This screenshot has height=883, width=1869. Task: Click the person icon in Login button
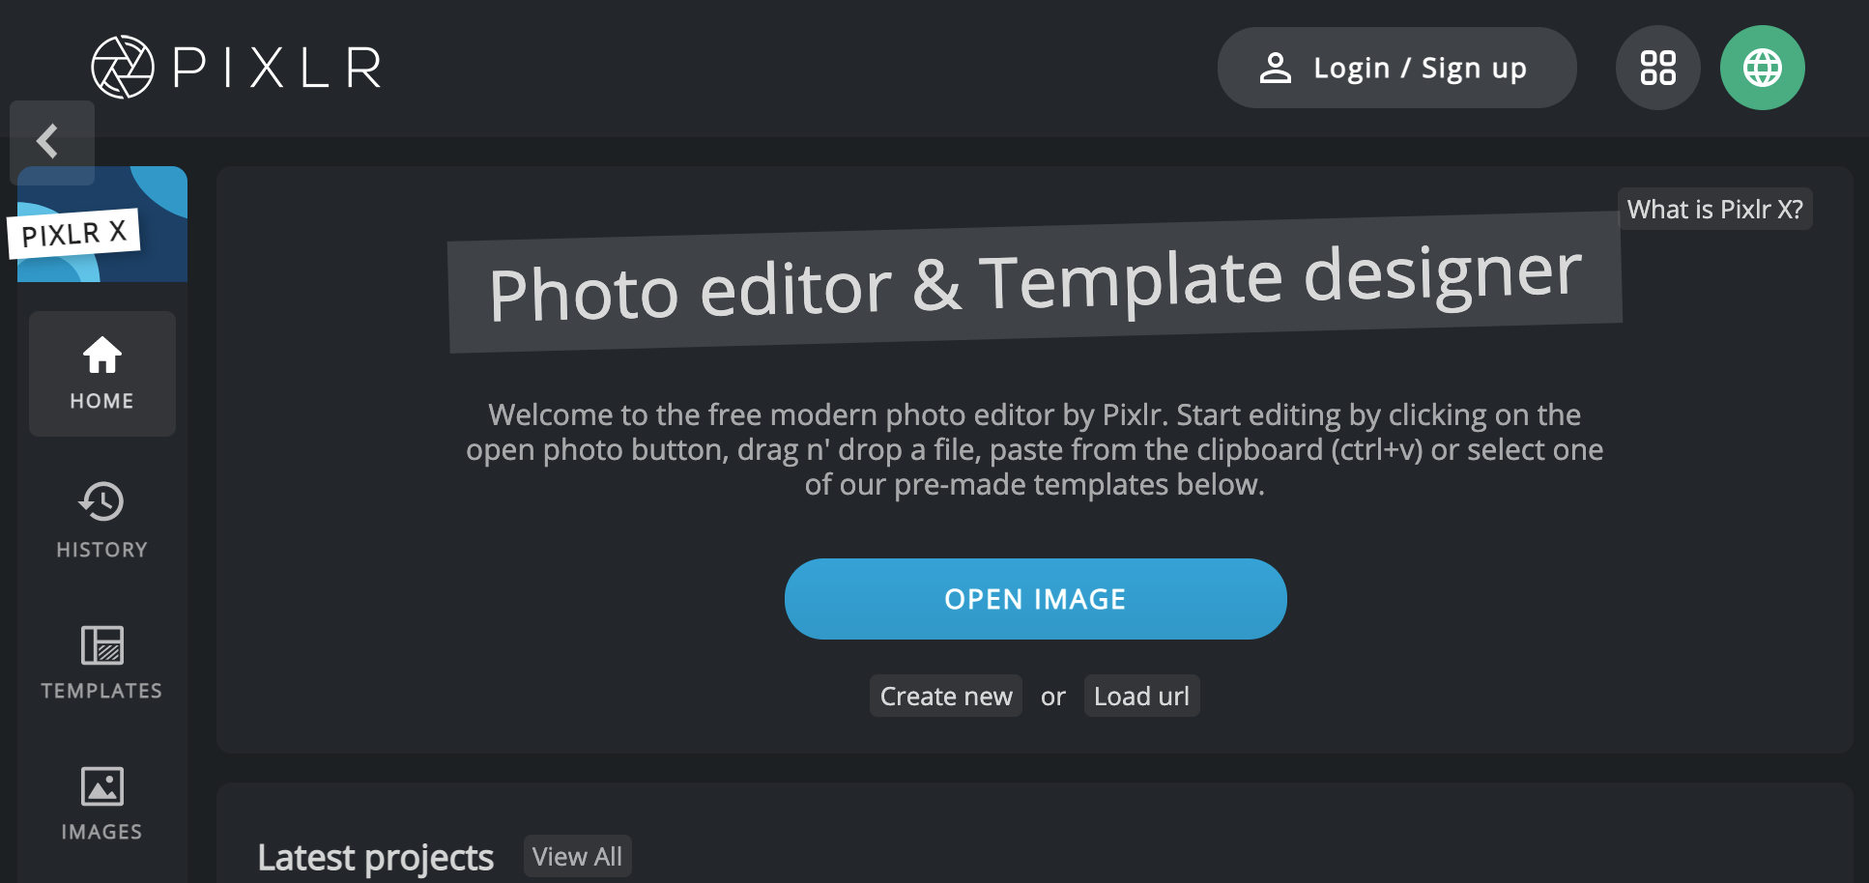click(x=1276, y=68)
